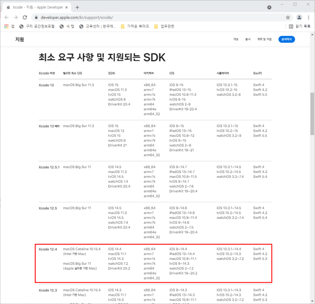Viewport: 315px width, 304px height.
Task: Click the blue 문의하기 button
Action: click(286, 39)
